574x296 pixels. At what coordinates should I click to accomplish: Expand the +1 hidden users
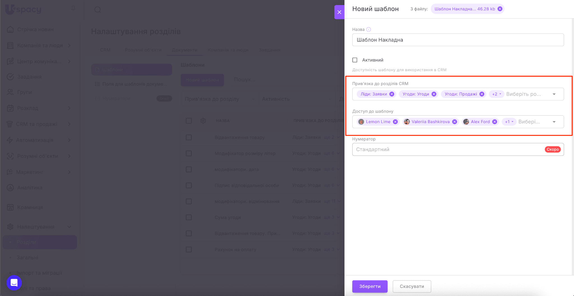pos(509,122)
